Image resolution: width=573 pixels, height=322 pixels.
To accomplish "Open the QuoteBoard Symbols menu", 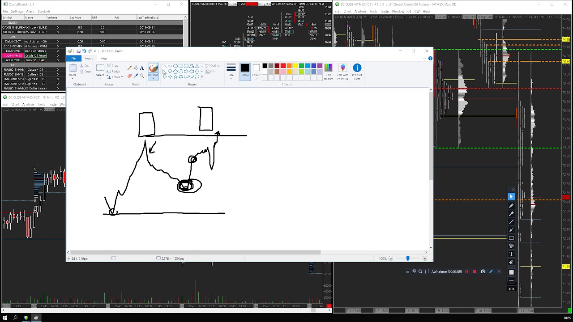I will click(44, 11).
